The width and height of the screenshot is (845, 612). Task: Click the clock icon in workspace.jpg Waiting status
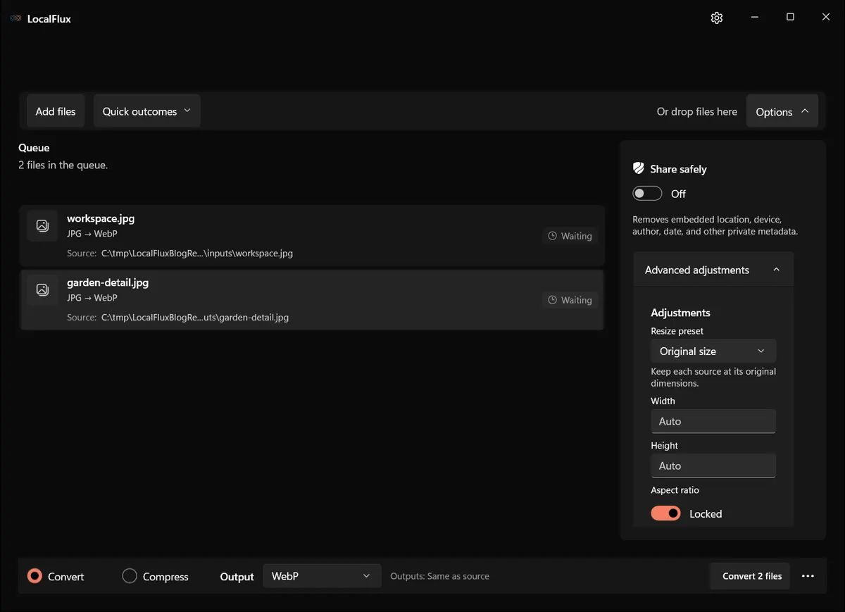[x=553, y=236]
